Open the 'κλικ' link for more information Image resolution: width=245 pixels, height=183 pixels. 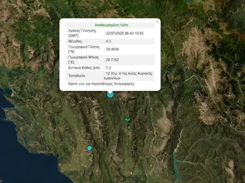(x=81, y=83)
